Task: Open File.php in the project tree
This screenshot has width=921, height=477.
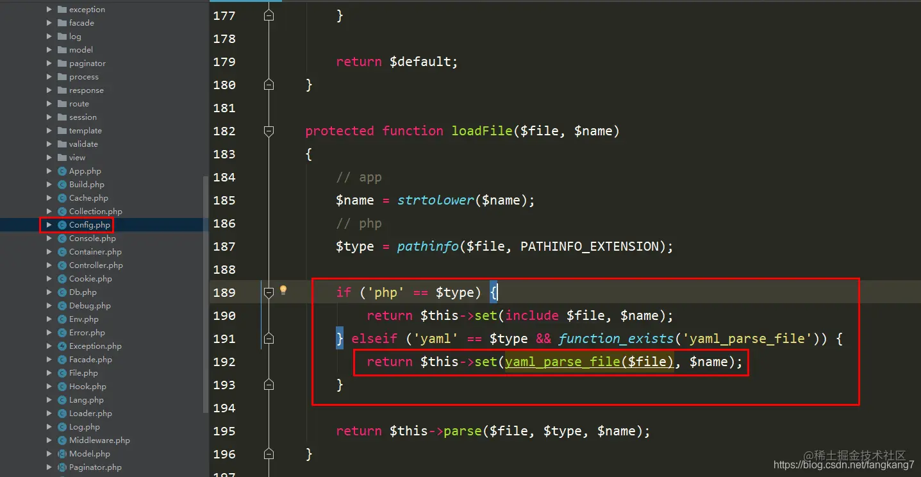Action: [x=83, y=373]
